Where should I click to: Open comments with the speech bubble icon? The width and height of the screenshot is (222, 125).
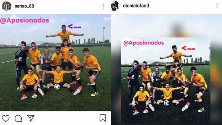coord(18,118)
